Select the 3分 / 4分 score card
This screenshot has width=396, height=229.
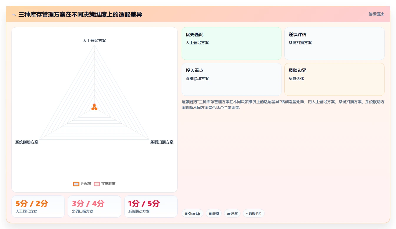(x=94, y=206)
